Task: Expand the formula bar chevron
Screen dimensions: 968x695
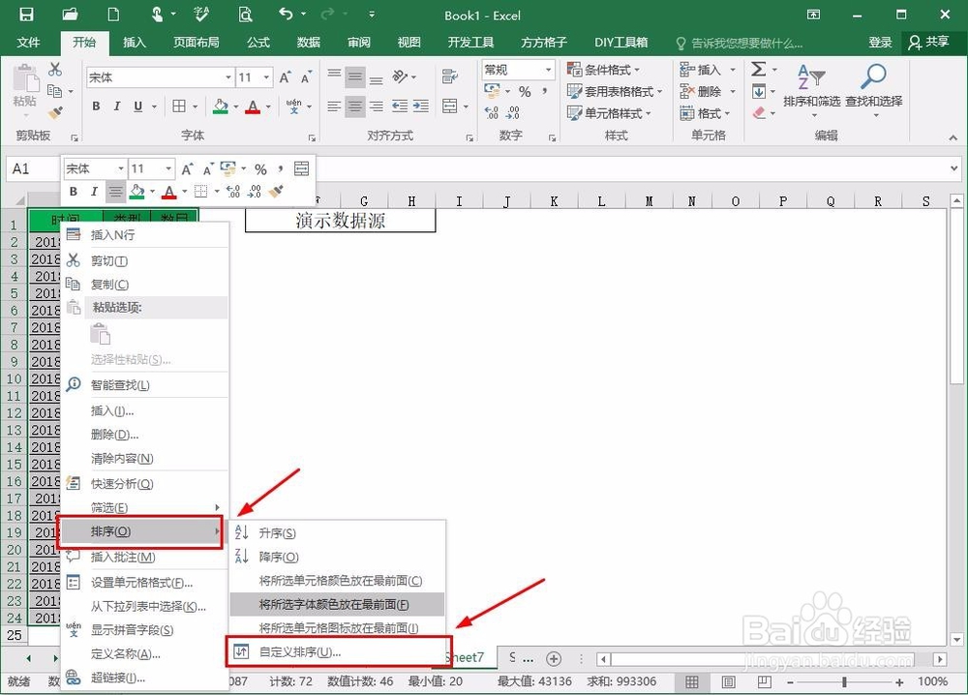Action: click(954, 167)
